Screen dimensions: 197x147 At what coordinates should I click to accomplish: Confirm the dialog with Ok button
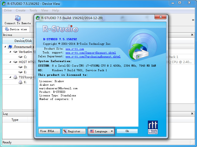click(x=127, y=131)
